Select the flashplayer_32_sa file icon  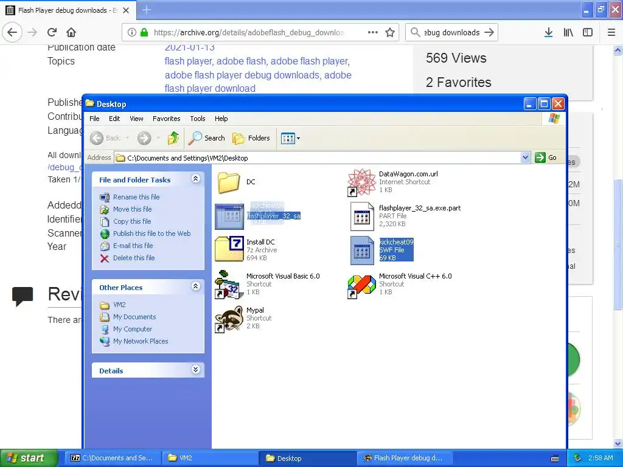click(229, 216)
